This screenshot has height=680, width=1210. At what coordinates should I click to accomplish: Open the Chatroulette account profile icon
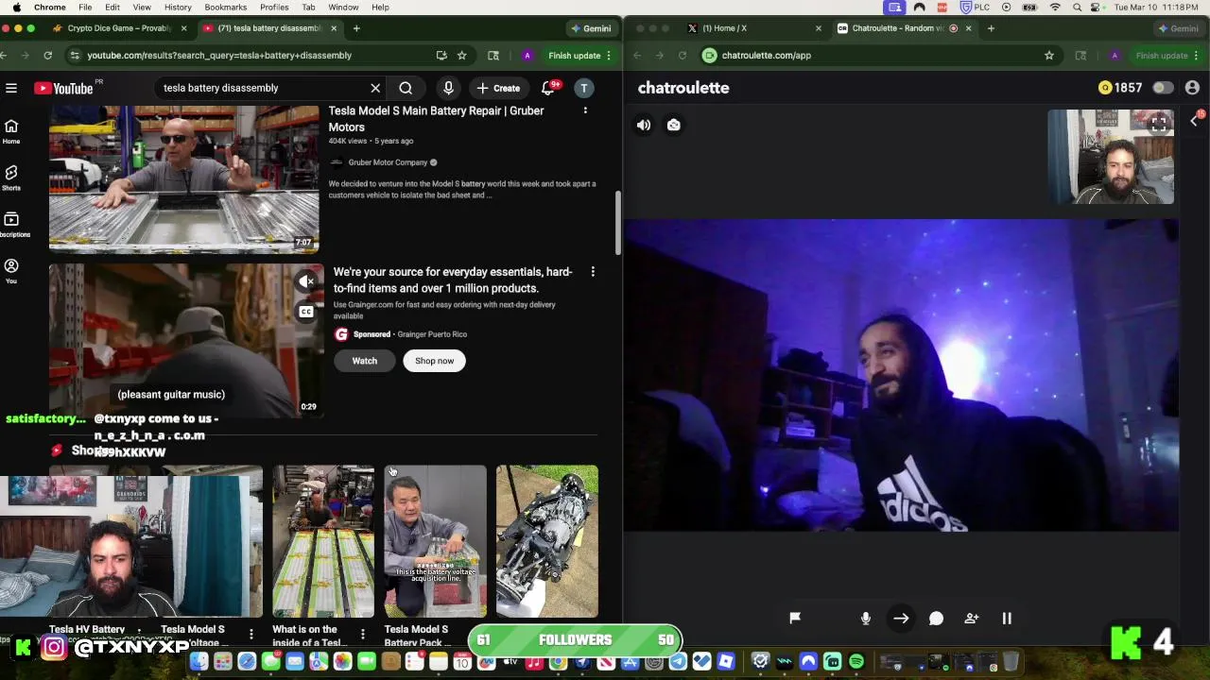point(1192,88)
